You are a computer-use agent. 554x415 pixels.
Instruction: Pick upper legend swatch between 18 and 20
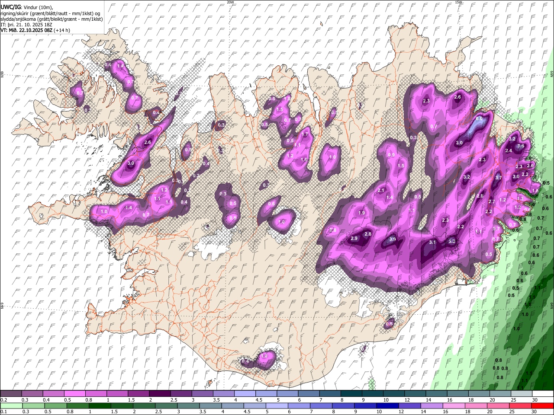pos(479,393)
